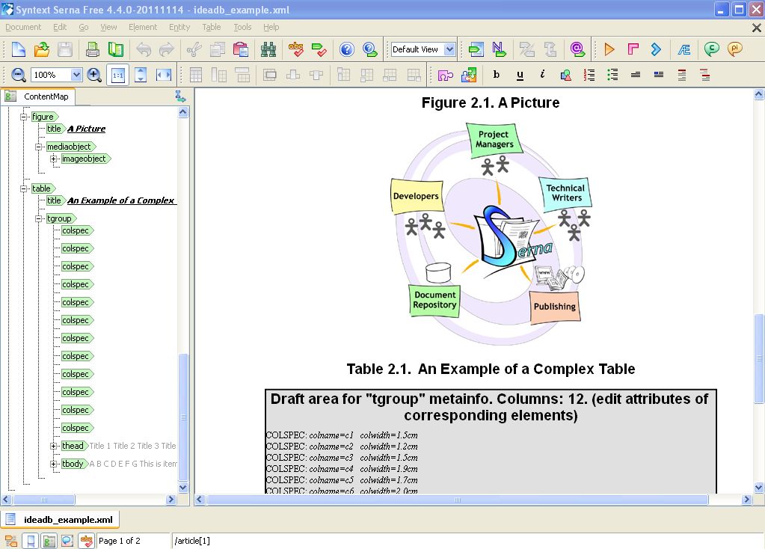Click the document vertical scrollbar thumb
The width and height of the screenshot is (765, 549).
(x=759, y=359)
